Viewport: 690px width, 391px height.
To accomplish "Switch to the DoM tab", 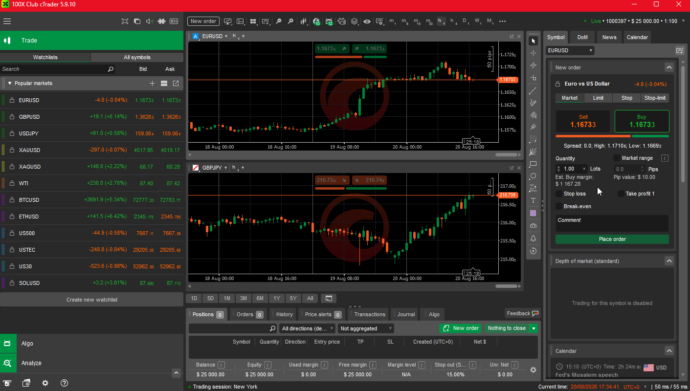I will click(x=582, y=37).
